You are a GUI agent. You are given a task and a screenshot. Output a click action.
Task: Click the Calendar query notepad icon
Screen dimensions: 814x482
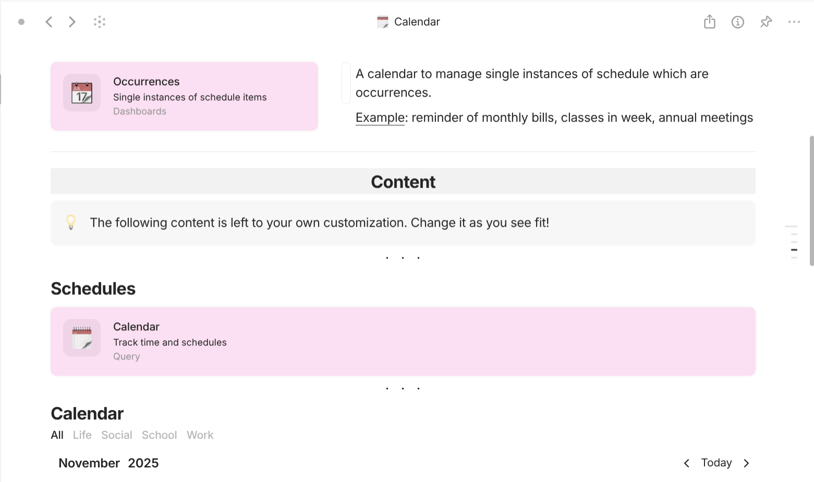(81, 338)
